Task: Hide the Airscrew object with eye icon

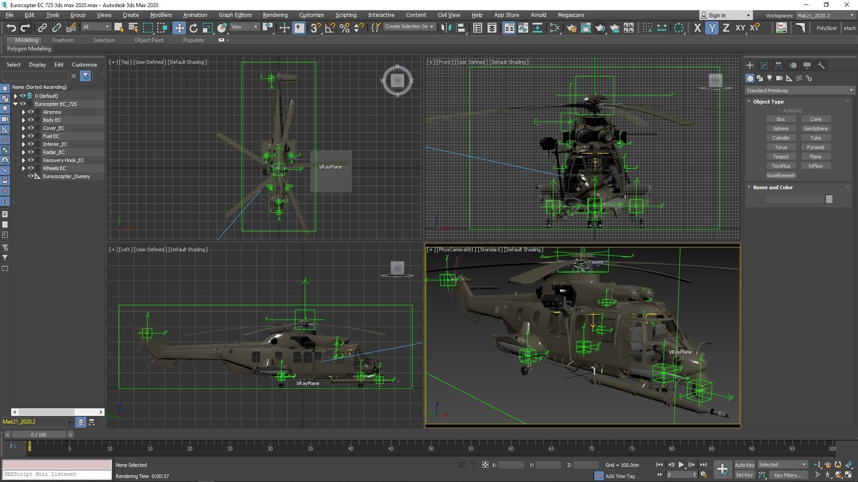Action: coord(31,112)
